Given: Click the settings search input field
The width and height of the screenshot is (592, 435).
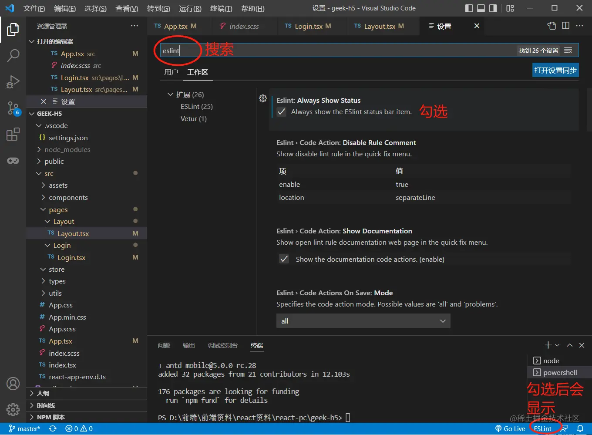Looking at the screenshot, I should 340,51.
